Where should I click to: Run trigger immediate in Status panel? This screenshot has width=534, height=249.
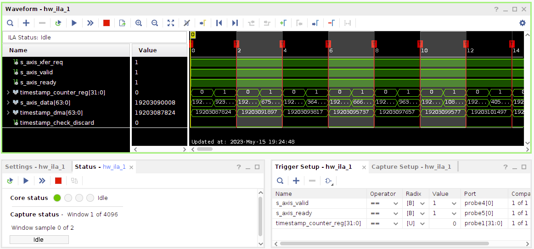coord(42,181)
